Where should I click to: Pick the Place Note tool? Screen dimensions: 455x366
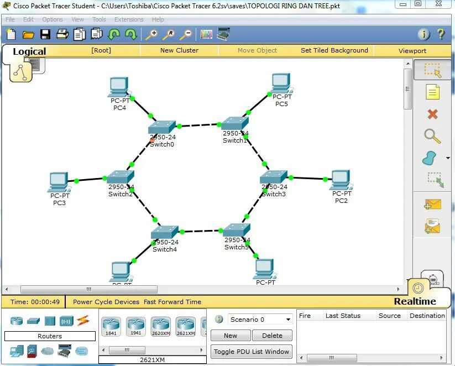coord(432,92)
